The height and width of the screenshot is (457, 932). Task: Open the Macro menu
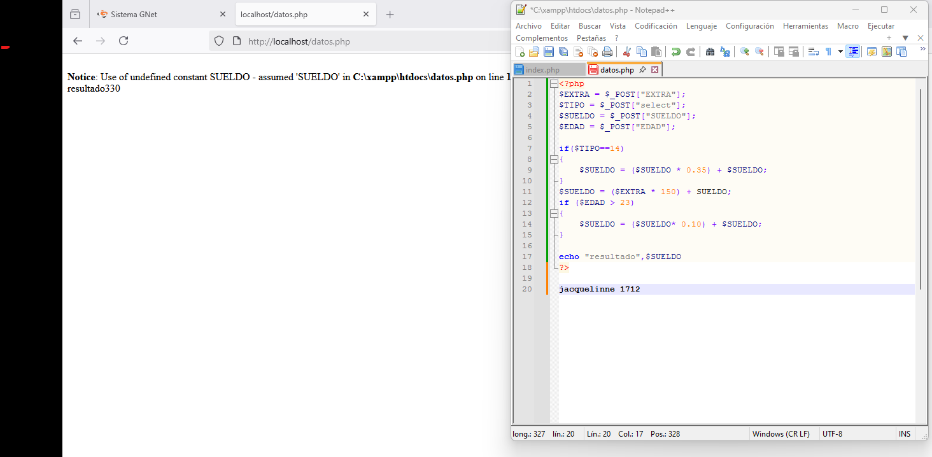(x=848, y=26)
